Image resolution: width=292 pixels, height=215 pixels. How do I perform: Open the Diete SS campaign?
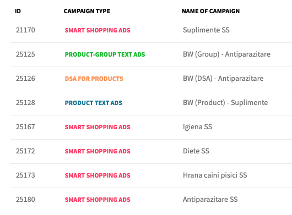click(x=196, y=151)
